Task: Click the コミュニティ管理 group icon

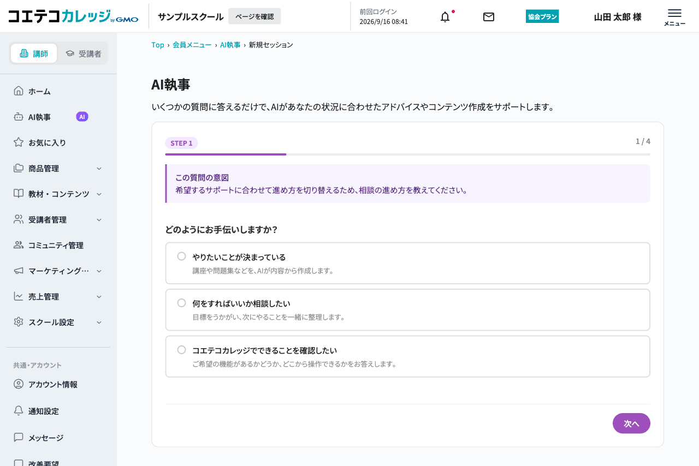Action: click(19, 244)
